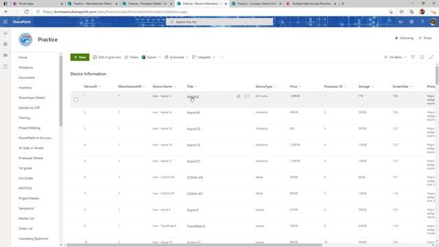Click the left navigation vertical scrollbar
Viewport: 439px width, 247px height.
[x=61, y=91]
